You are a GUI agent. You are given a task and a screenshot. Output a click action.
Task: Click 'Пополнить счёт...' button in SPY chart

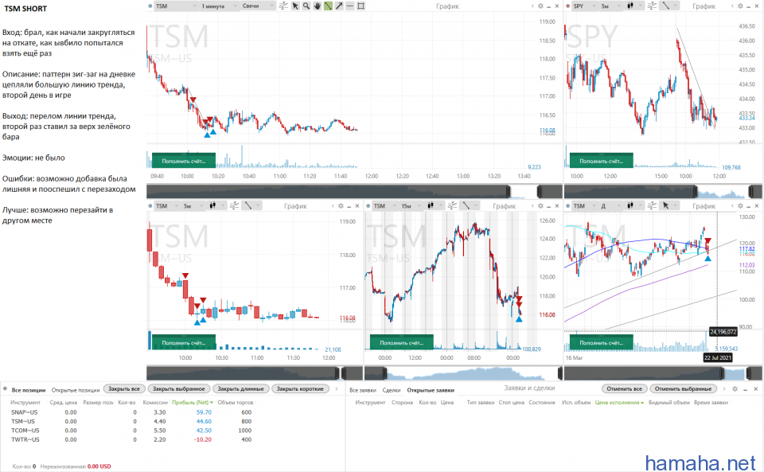coord(602,161)
